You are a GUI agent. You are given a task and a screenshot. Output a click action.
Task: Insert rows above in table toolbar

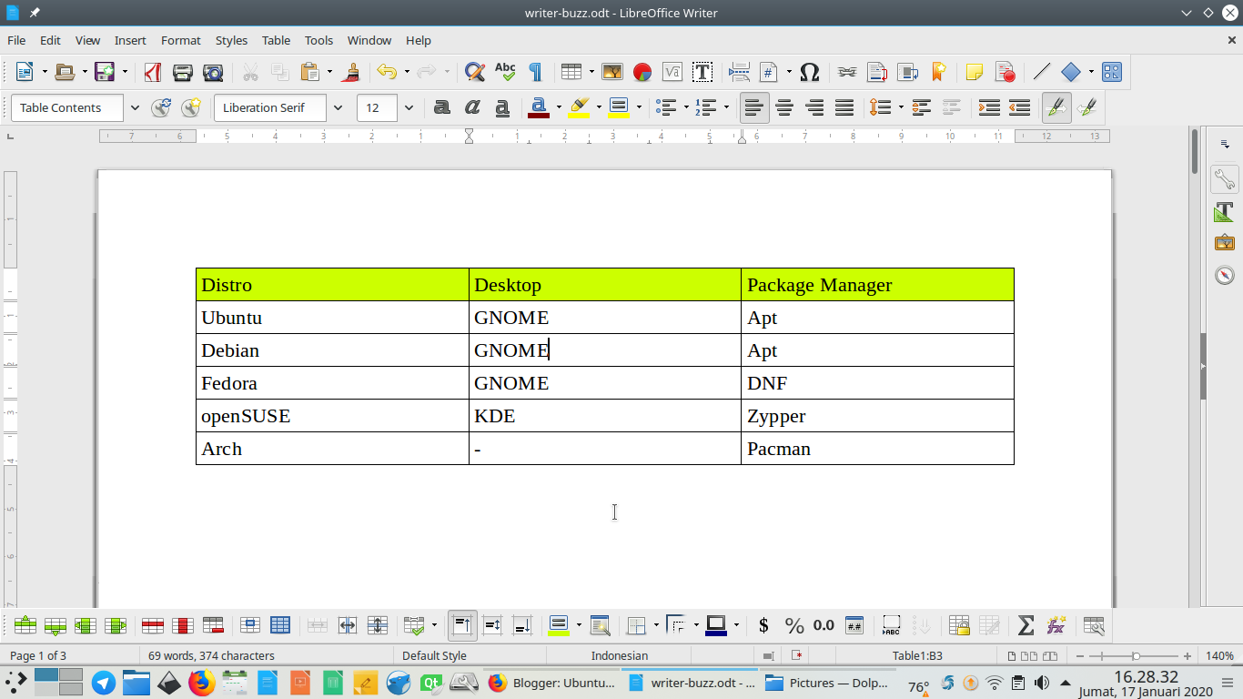(x=25, y=625)
